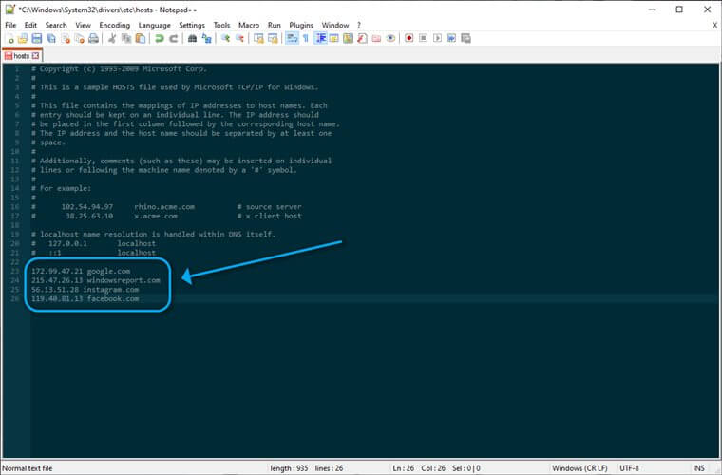Zoom in using the toolbar icon

pos(226,39)
